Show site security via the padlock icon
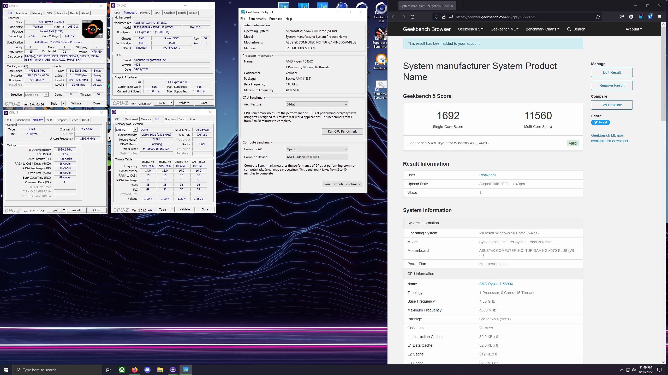668x375 pixels. pos(444,17)
